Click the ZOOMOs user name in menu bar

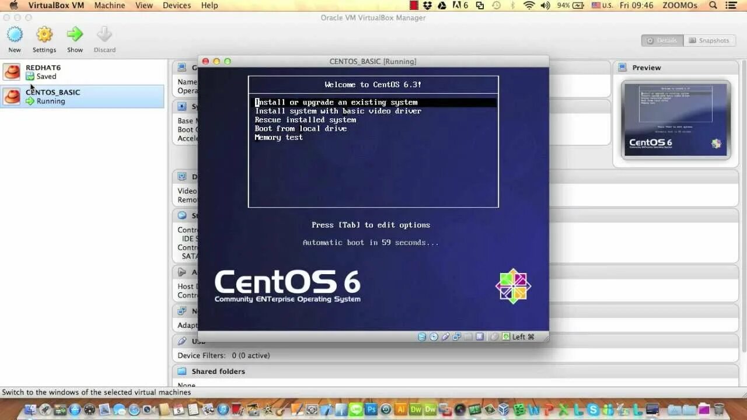click(679, 5)
